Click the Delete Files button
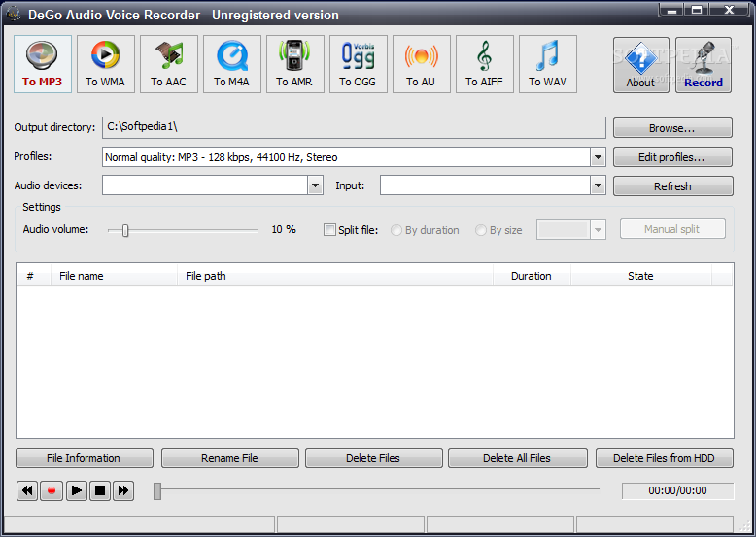The width and height of the screenshot is (756, 537). (374, 458)
